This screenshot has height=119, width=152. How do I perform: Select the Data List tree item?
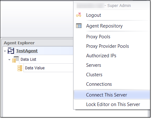(28, 59)
